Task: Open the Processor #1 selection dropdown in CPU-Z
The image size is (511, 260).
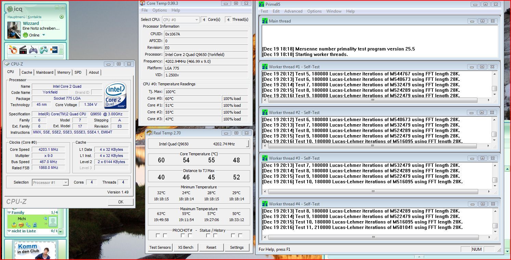Action: (x=50, y=183)
